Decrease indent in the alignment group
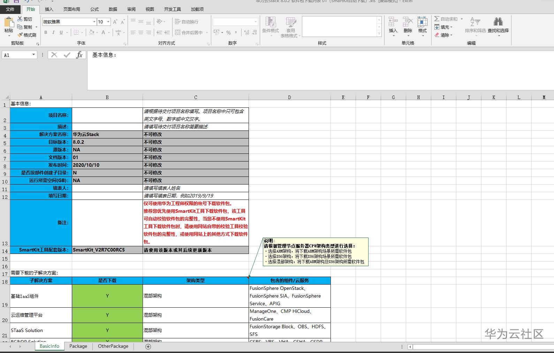This screenshot has width=554, height=353. click(159, 32)
